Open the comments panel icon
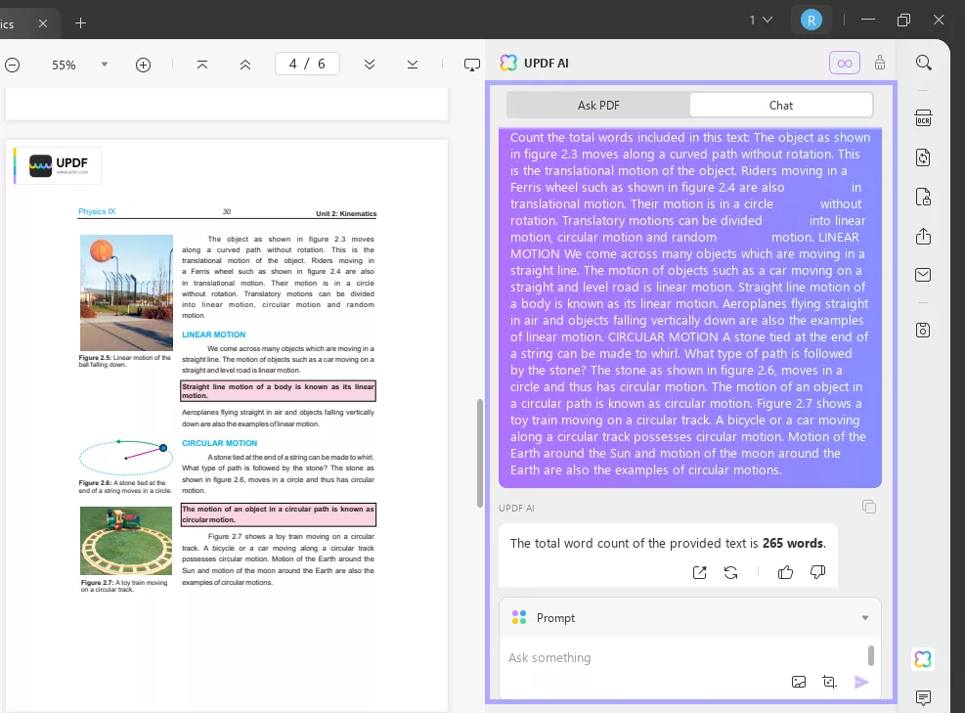Screen dimensions: 965x713 (923, 697)
